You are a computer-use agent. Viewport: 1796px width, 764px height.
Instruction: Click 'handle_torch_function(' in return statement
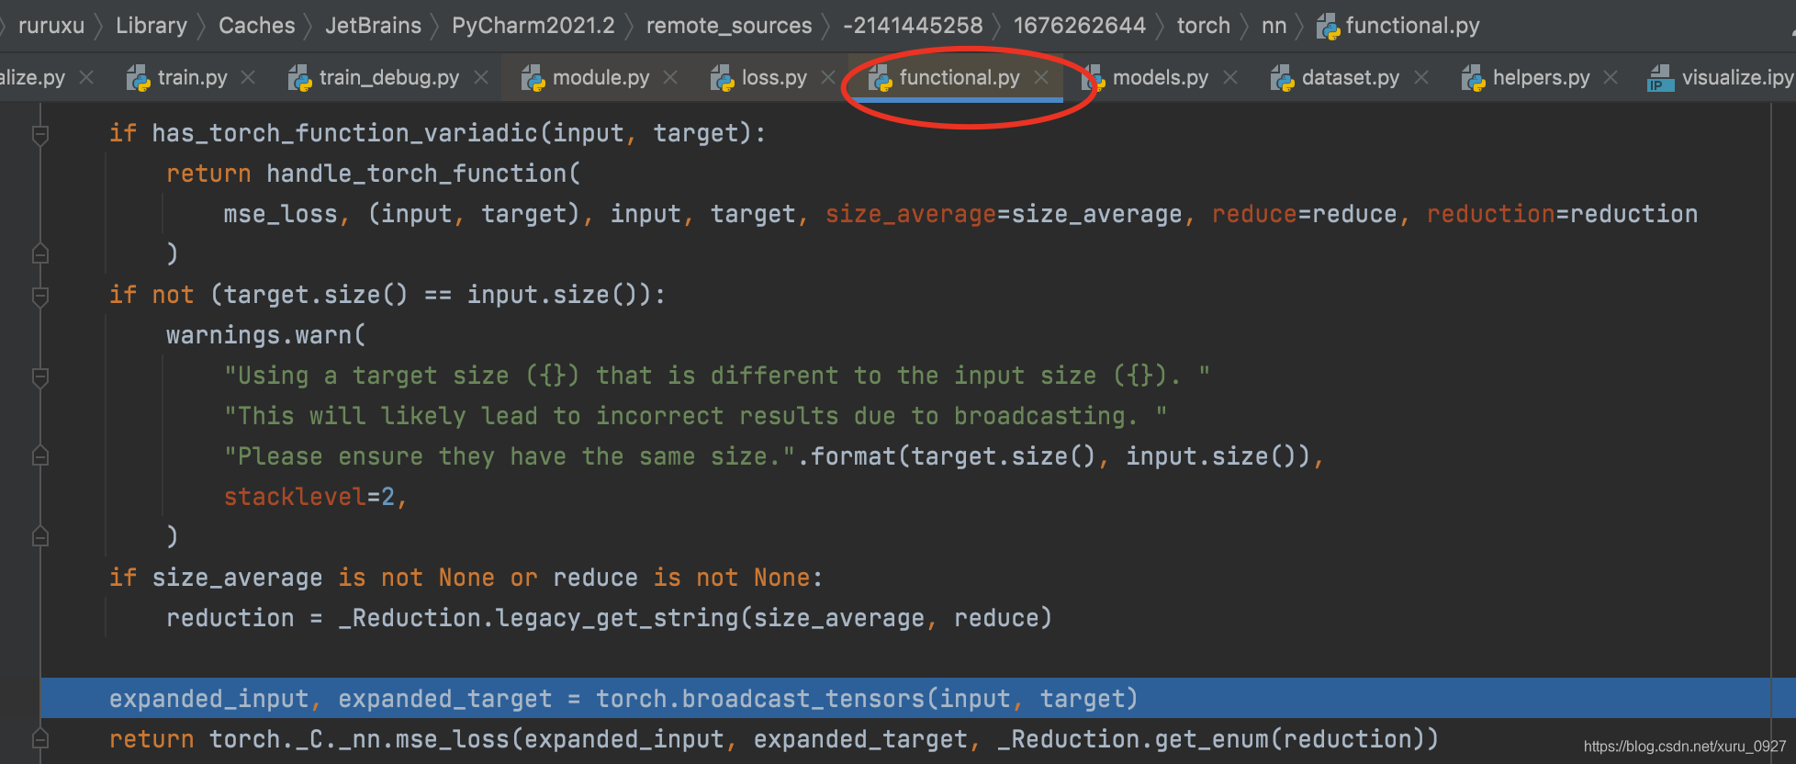[x=423, y=174]
